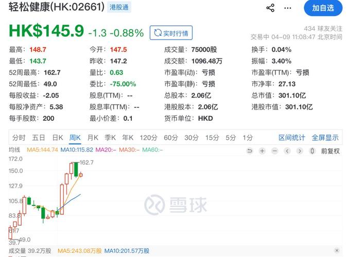Click the 全屏显示 fullscreen link
Screen dimensions: 347x257
tap(325, 137)
